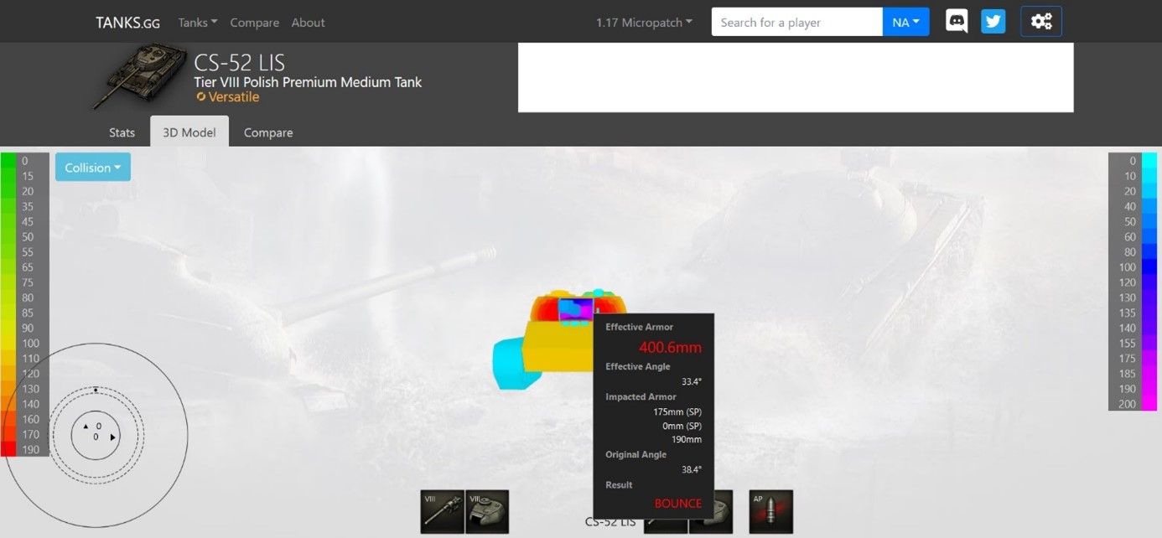The image size is (1162, 538).
Task: Click the CS-52 LIS title heading
Action: pos(239,63)
